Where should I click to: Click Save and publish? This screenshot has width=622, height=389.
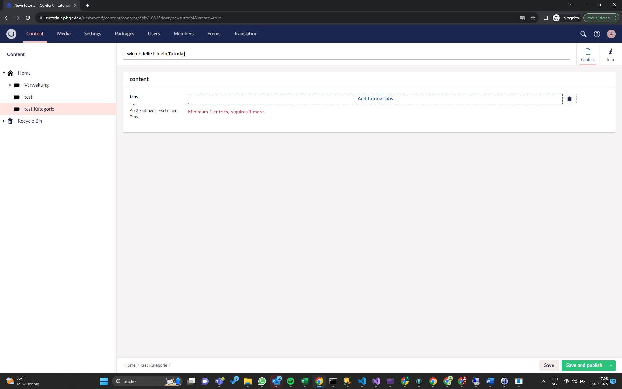tap(584, 365)
